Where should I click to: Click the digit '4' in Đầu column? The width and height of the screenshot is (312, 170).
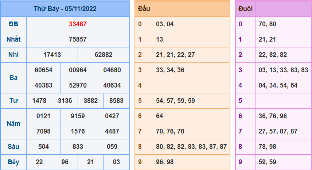pyautogui.click(x=140, y=85)
